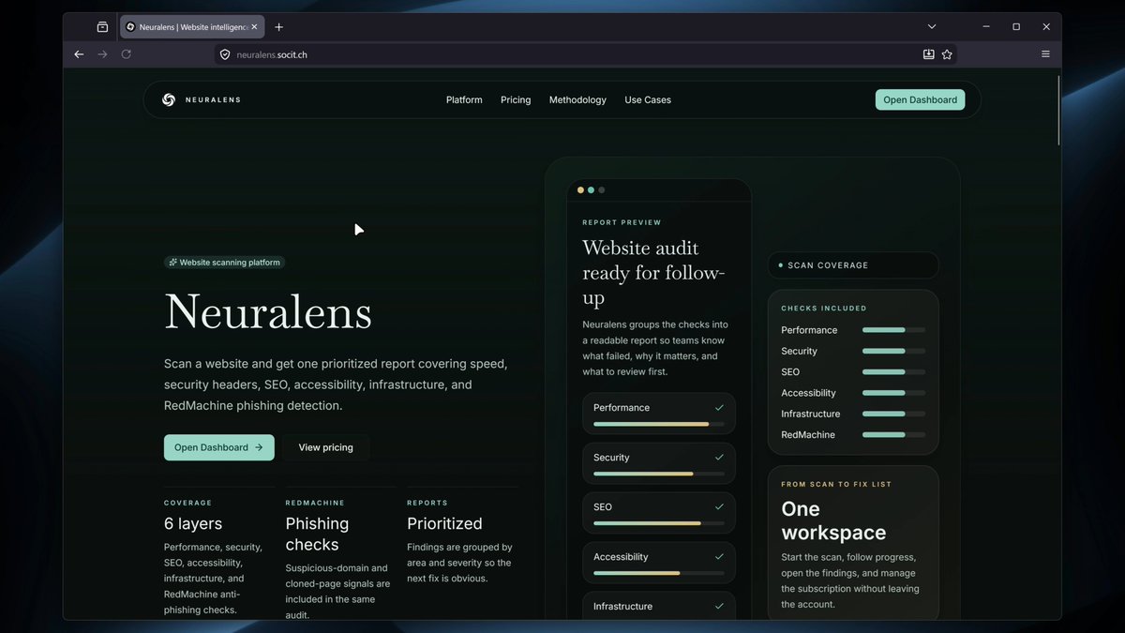Click the '6 layers' heading
Screen dimensions: 1125x633
point(193,524)
